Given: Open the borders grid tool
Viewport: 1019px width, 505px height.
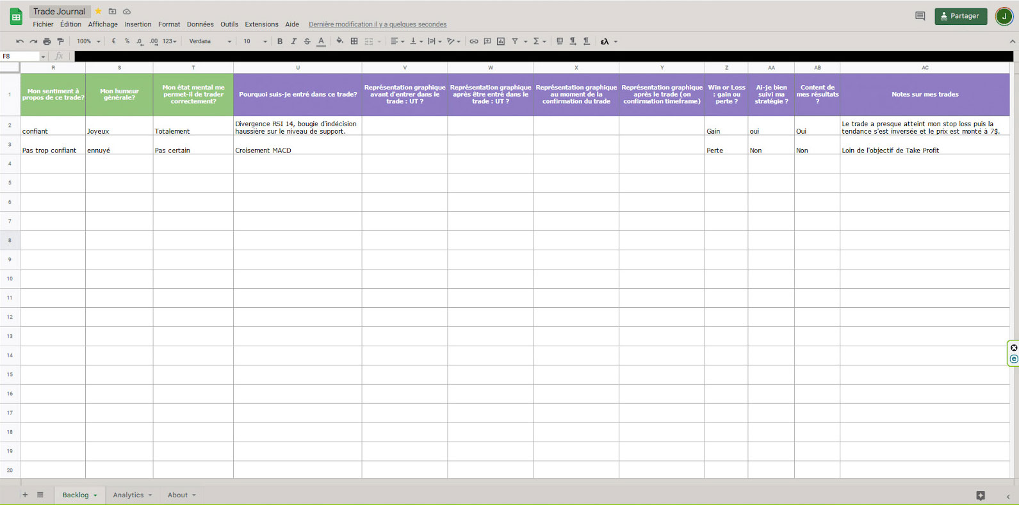Looking at the screenshot, I should (354, 41).
